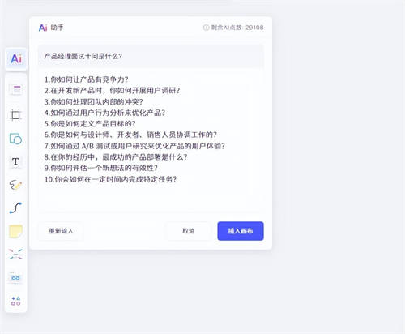405x334 pixels.
Task: Choose the shapes tool icon
Action: [15, 139]
